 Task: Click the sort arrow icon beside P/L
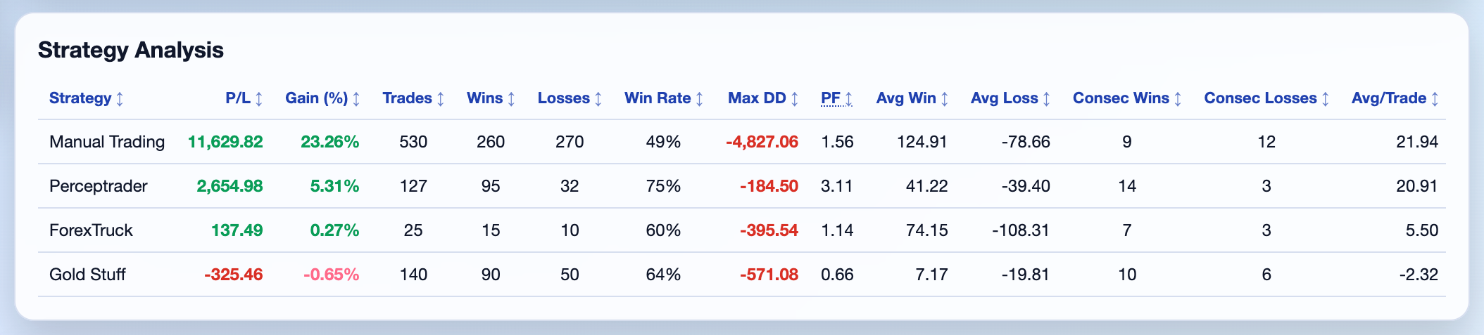point(259,99)
